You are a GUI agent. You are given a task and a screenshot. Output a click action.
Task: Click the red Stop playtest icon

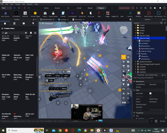[x=25, y=8]
